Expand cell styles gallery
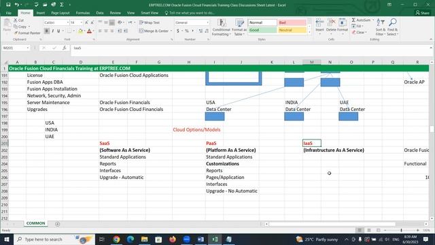This screenshot has height=245, width=435. [x=310, y=33]
